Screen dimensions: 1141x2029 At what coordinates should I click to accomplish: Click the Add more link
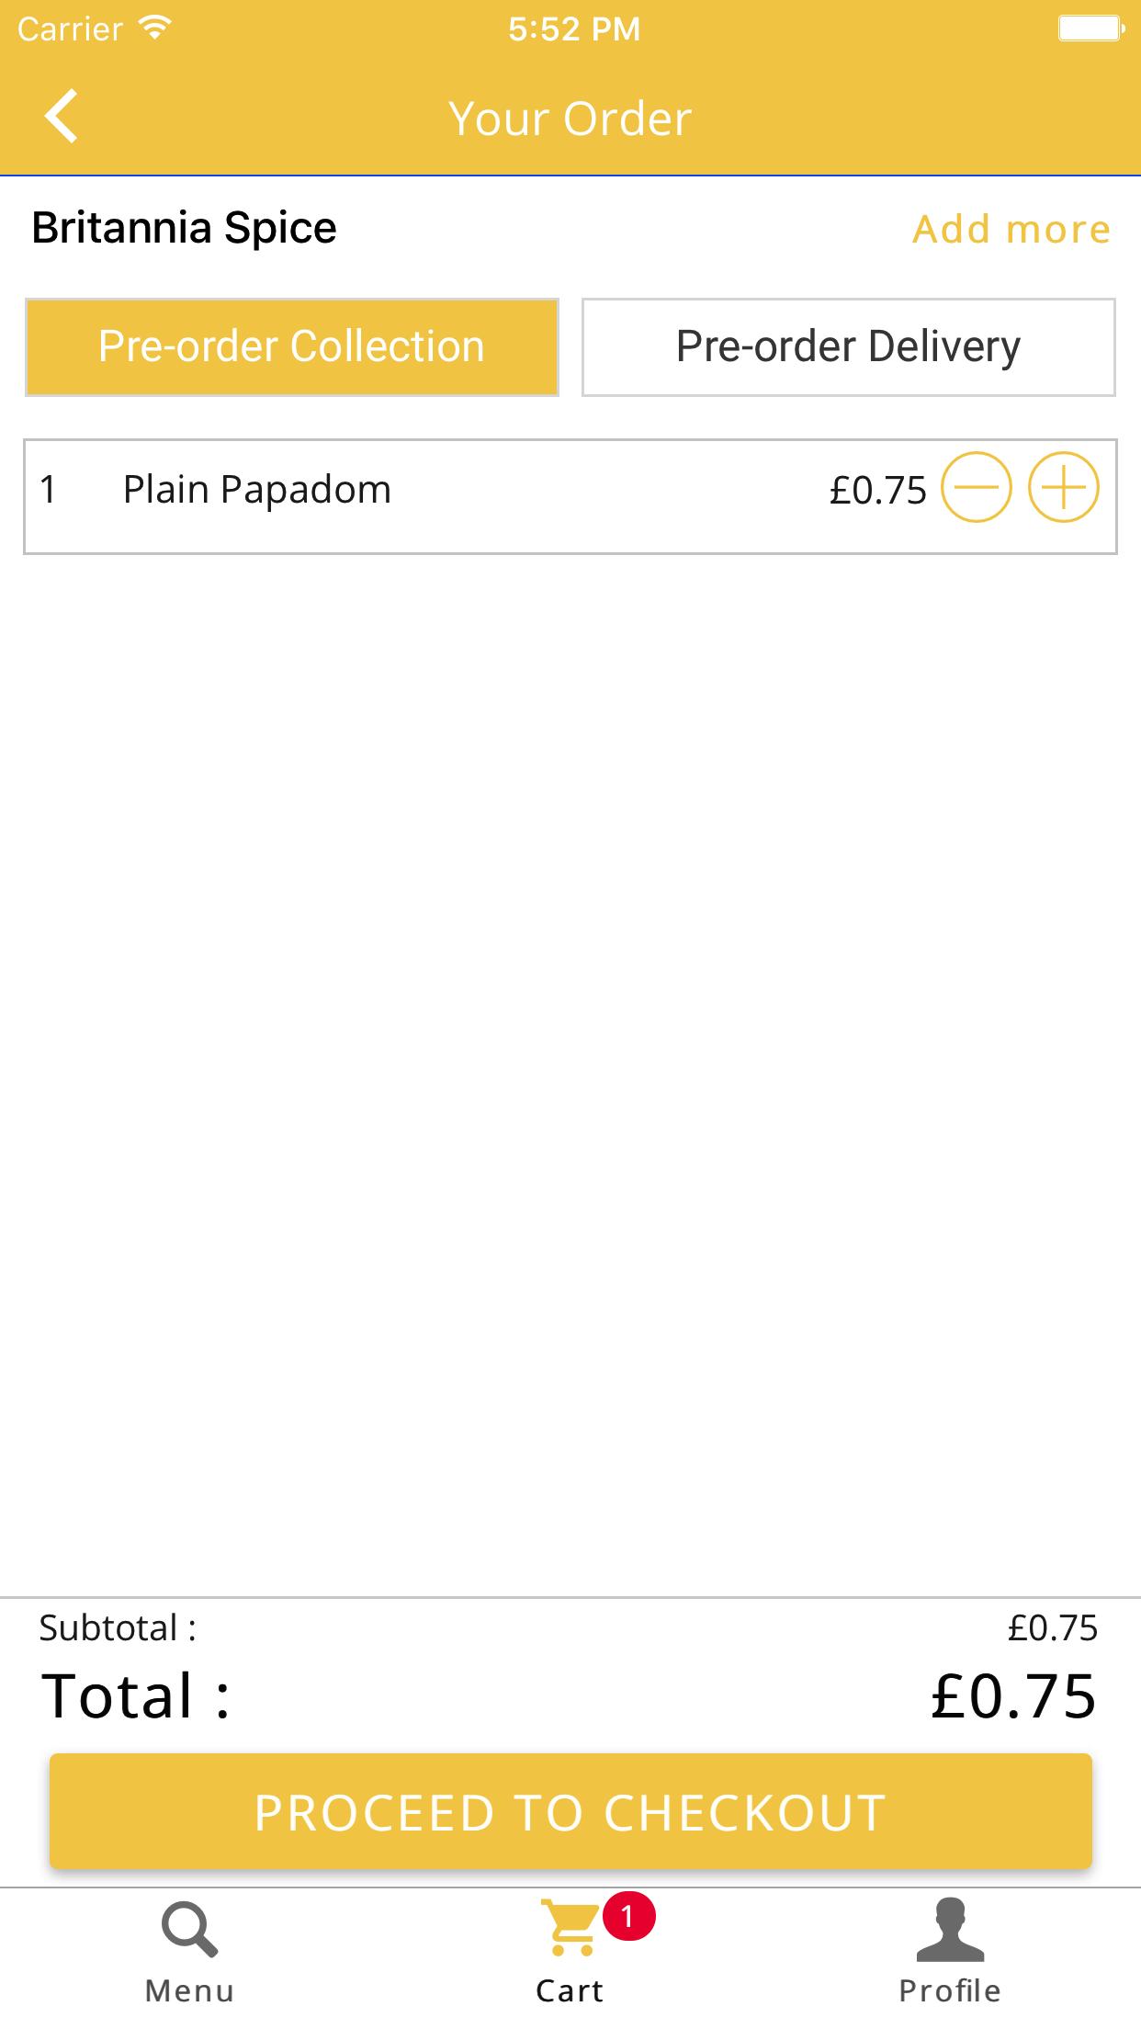point(1011,229)
